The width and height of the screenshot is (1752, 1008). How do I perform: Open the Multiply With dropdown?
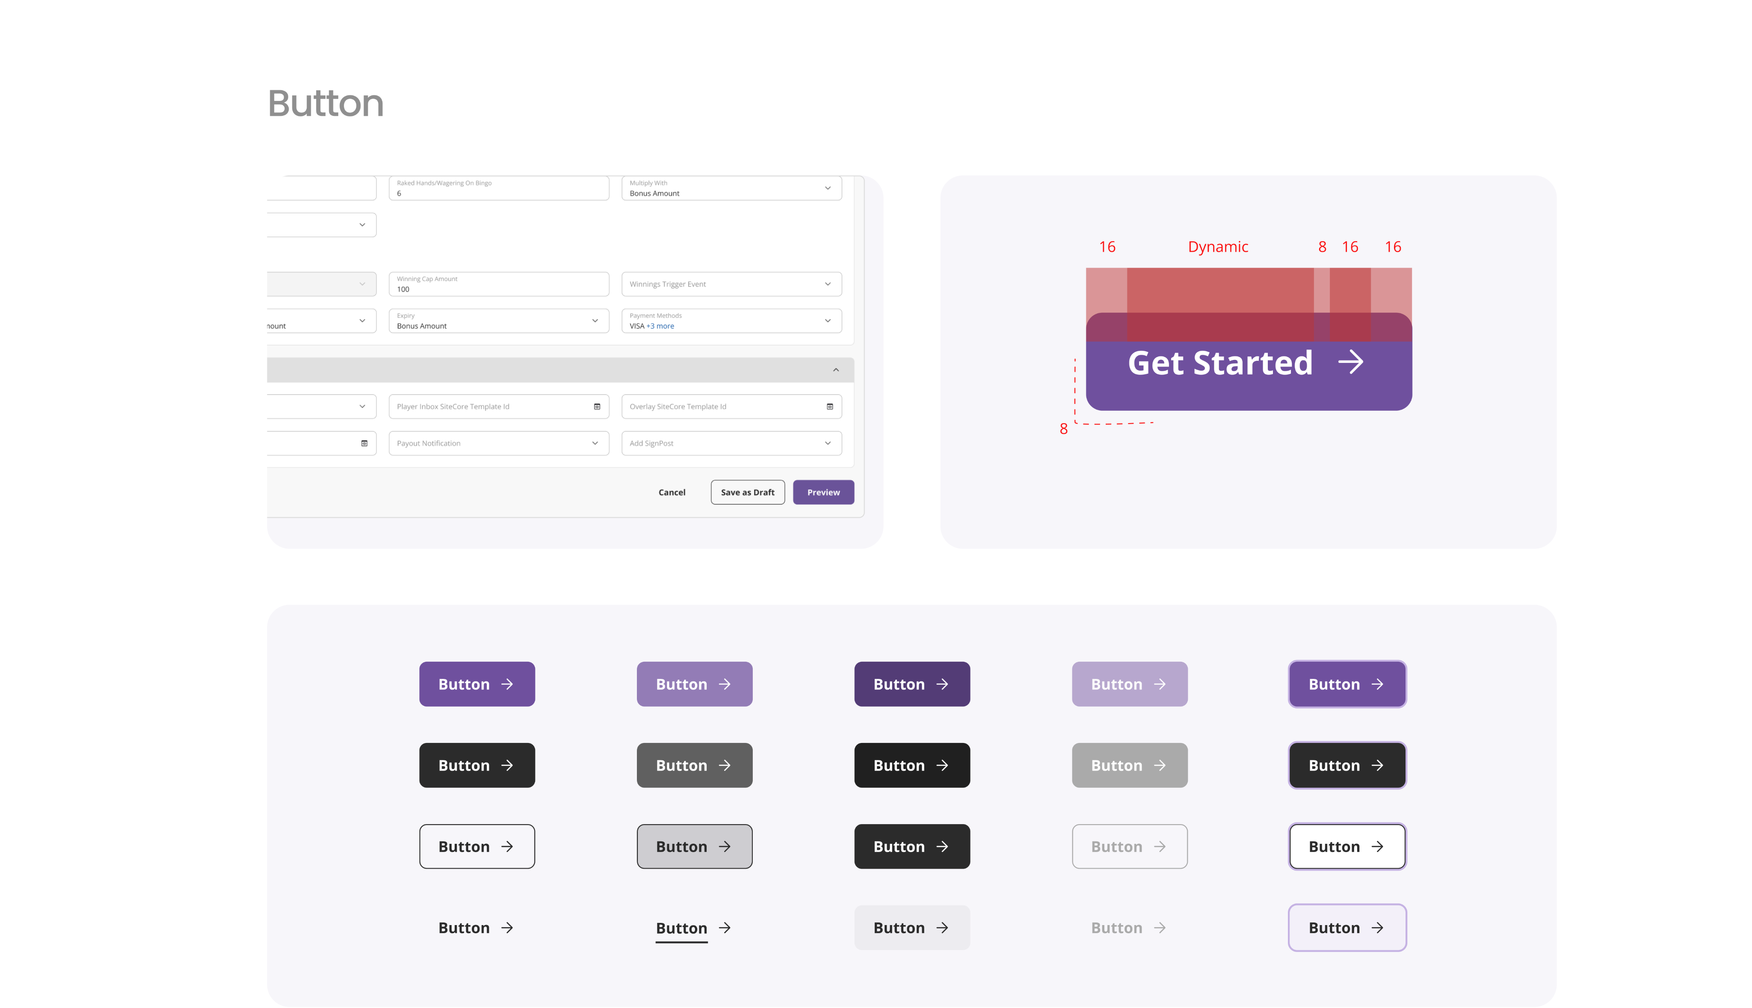828,189
